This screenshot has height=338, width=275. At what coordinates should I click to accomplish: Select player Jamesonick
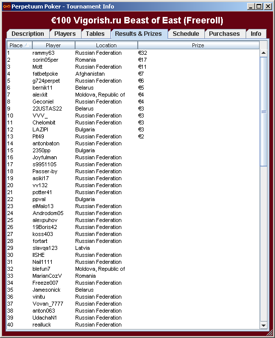(x=46, y=290)
